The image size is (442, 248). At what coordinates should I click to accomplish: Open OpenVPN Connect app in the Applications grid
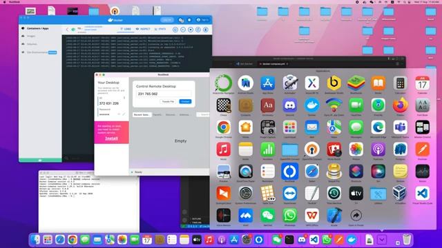pos(311,149)
